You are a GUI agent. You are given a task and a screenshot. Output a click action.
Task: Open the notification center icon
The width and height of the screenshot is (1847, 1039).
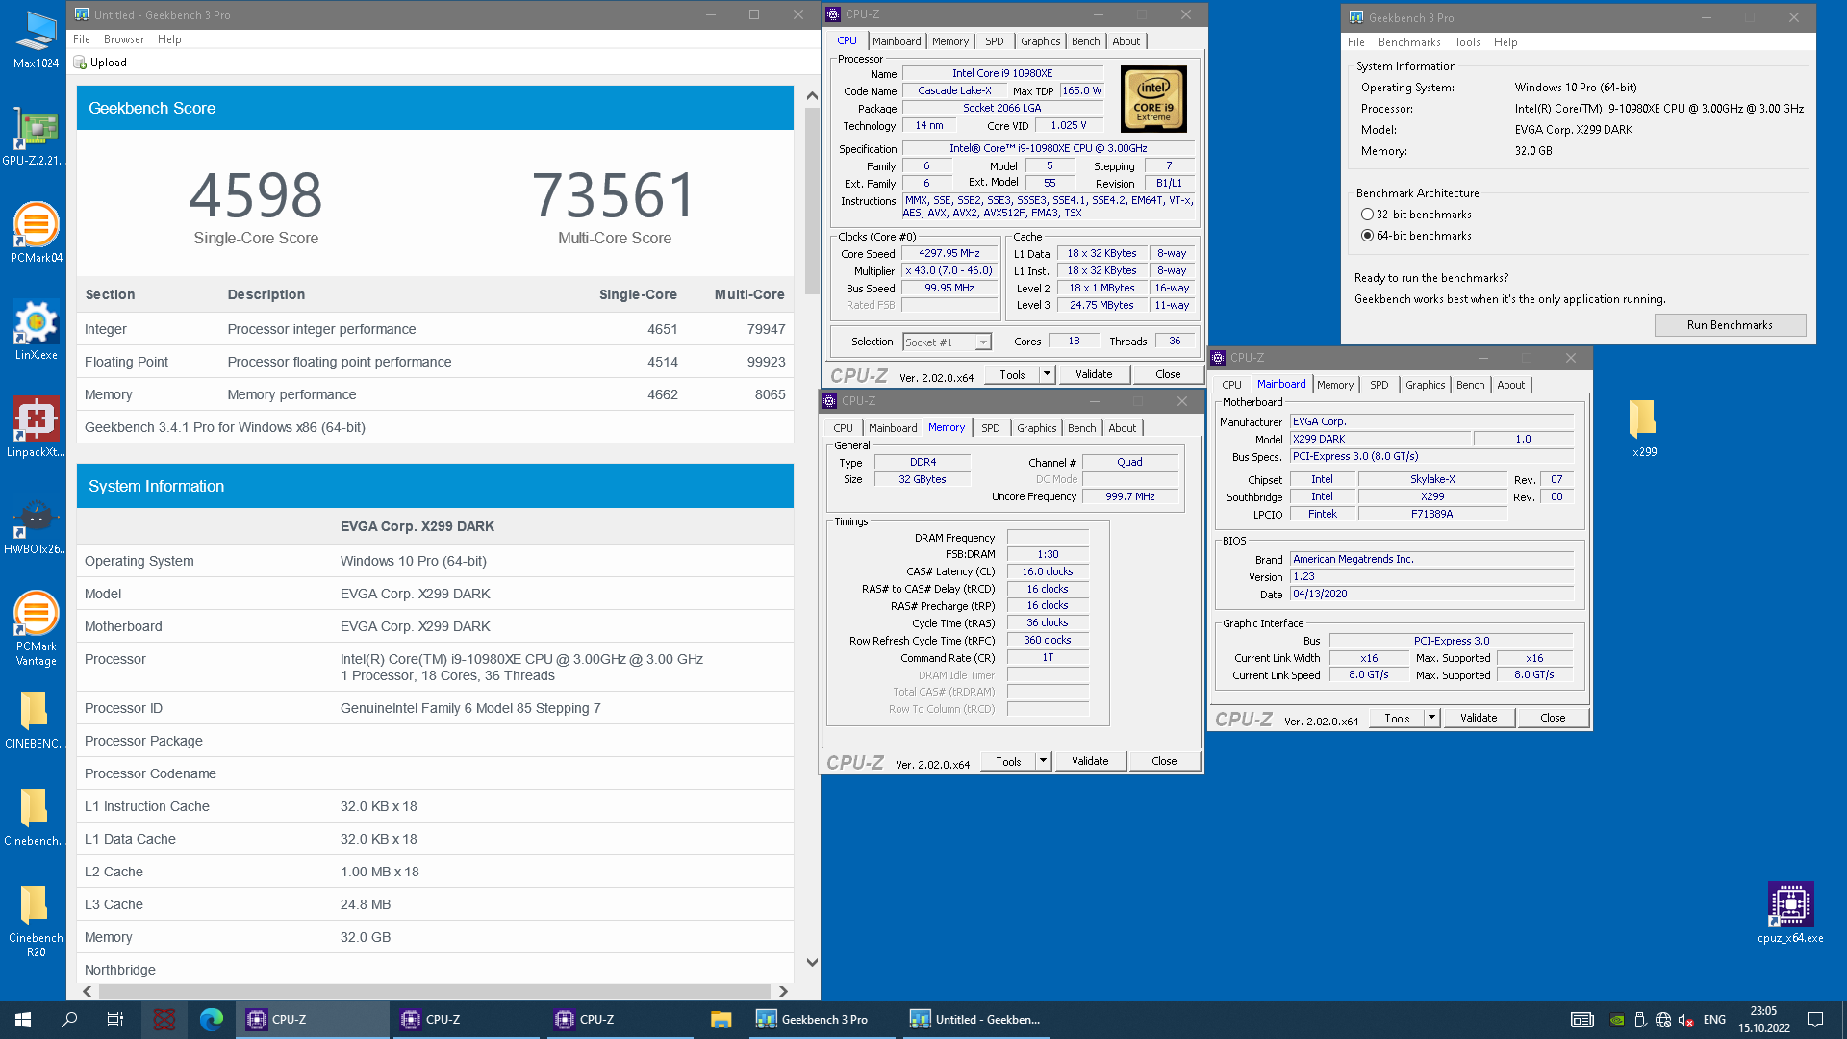(1815, 1020)
